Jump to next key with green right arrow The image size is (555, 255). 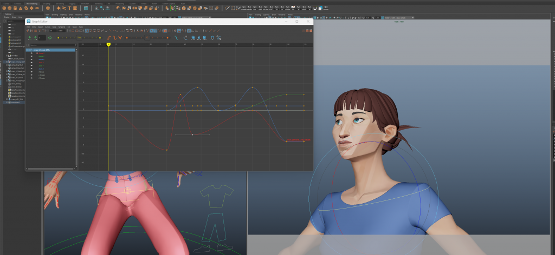point(35,38)
